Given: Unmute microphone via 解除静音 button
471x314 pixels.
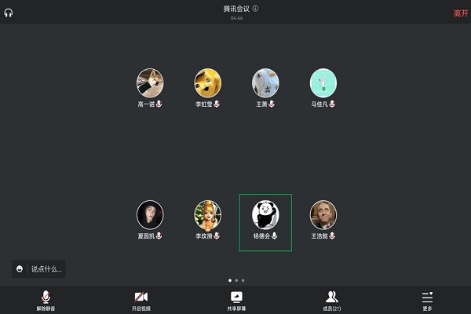Looking at the screenshot, I should [x=46, y=301].
